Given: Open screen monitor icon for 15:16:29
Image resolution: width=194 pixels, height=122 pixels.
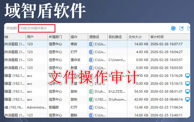Looking at the screenshot, I should point(187,76).
